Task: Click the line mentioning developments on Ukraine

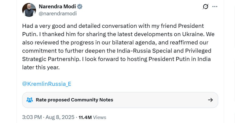Action: [119, 34]
